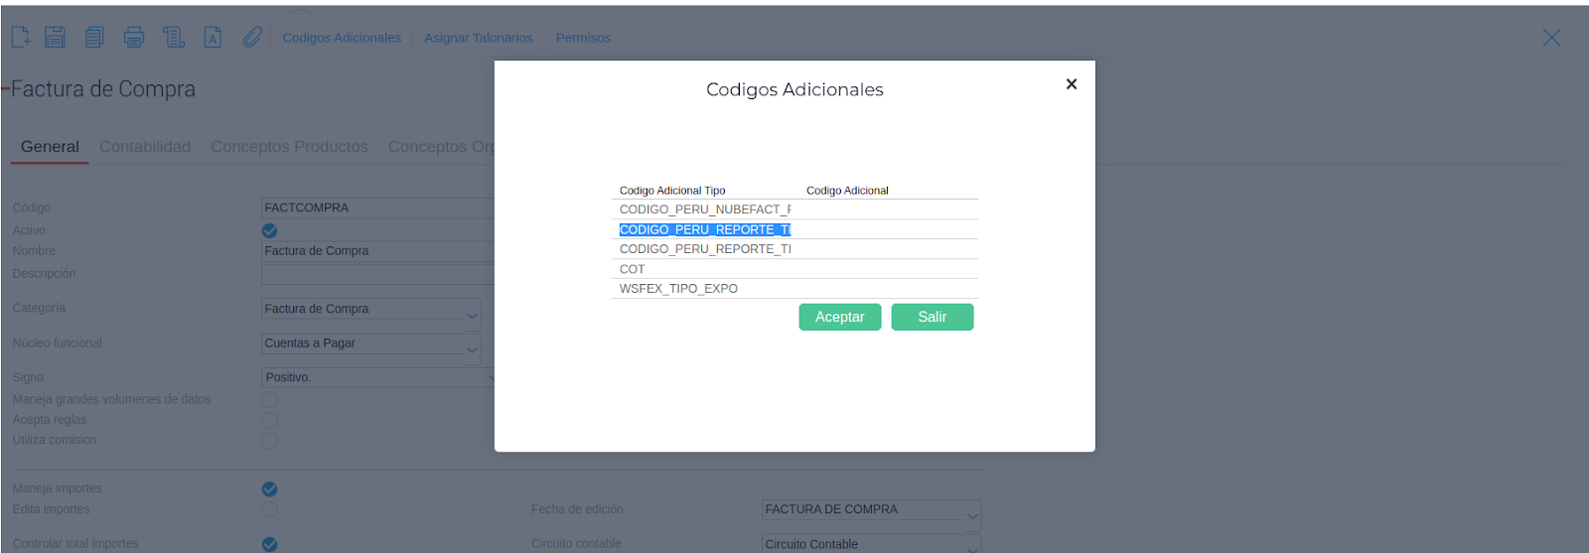
Task: Click the text document 'A' icon
Action: tap(213, 37)
